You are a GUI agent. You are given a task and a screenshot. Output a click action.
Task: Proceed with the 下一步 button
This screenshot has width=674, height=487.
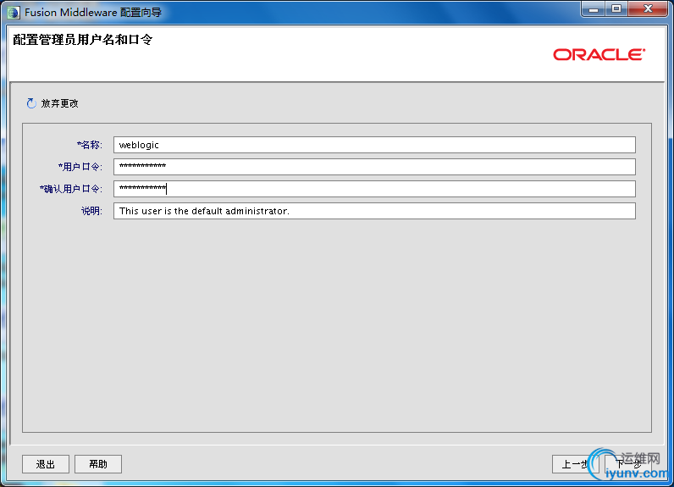(x=628, y=464)
